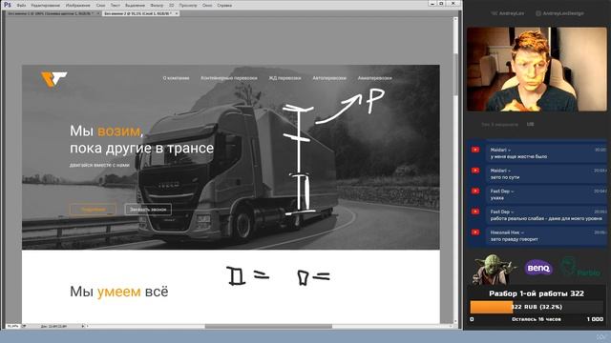Click the BenQ logo
Viewport: 611px width, 343px height.
538,268
